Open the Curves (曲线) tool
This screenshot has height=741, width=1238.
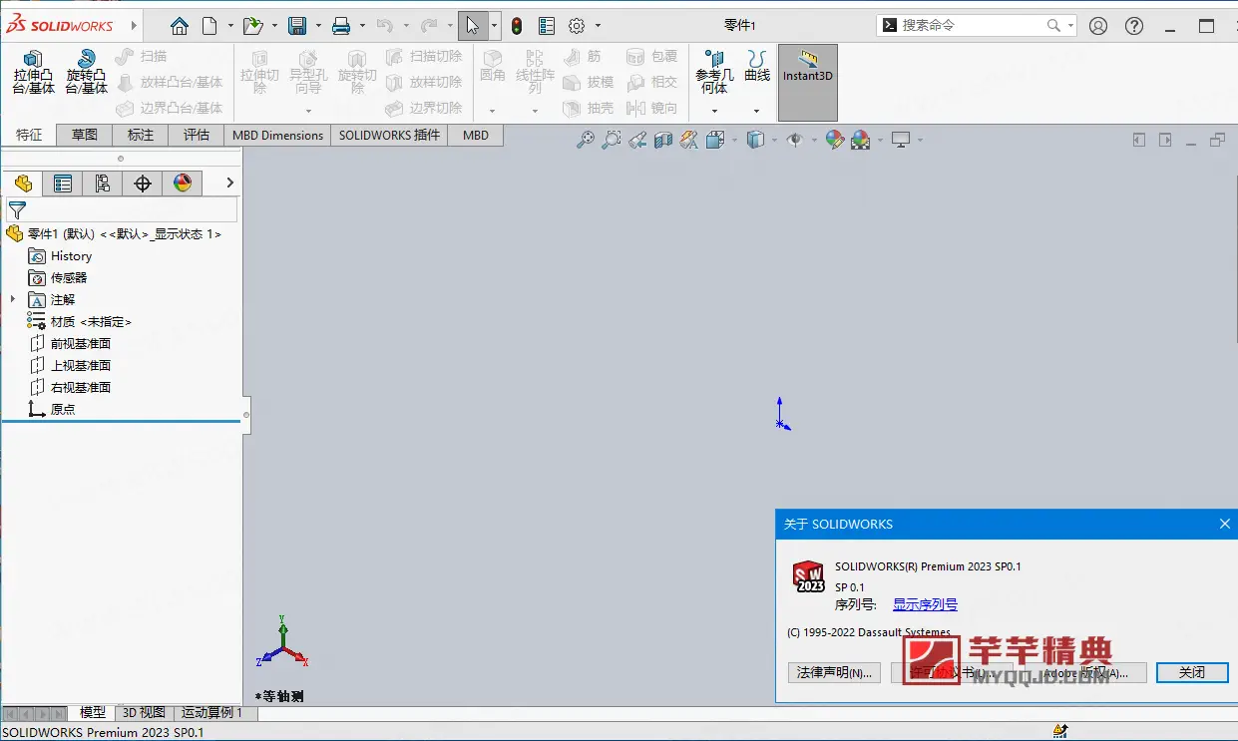pos(757,67)
